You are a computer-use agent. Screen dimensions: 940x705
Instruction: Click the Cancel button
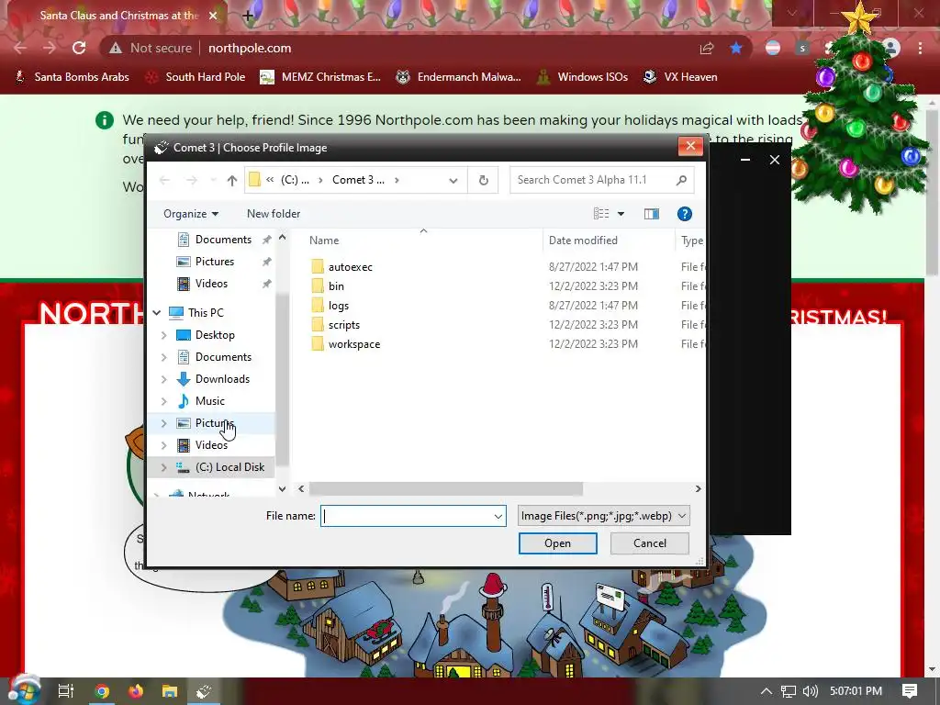pos(650,543)
